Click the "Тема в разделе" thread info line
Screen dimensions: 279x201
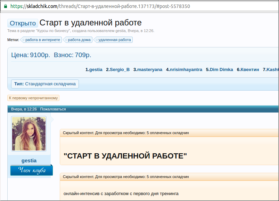tap(81, 31)
